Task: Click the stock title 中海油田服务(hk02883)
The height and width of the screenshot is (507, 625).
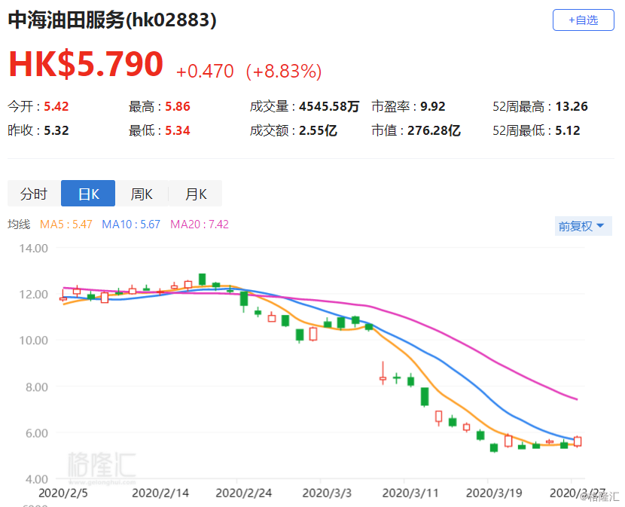Action: (112, 20)
